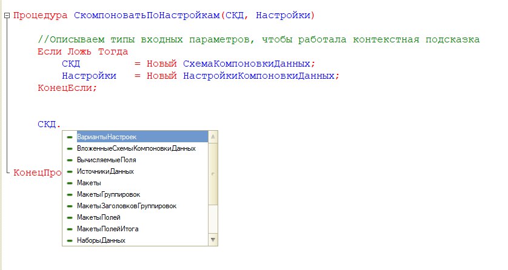This screenshot has width=508, height=270.
Task: Select ИсточникиДанных suggestion
Action: pyautogui.click(x=135, y=171)
